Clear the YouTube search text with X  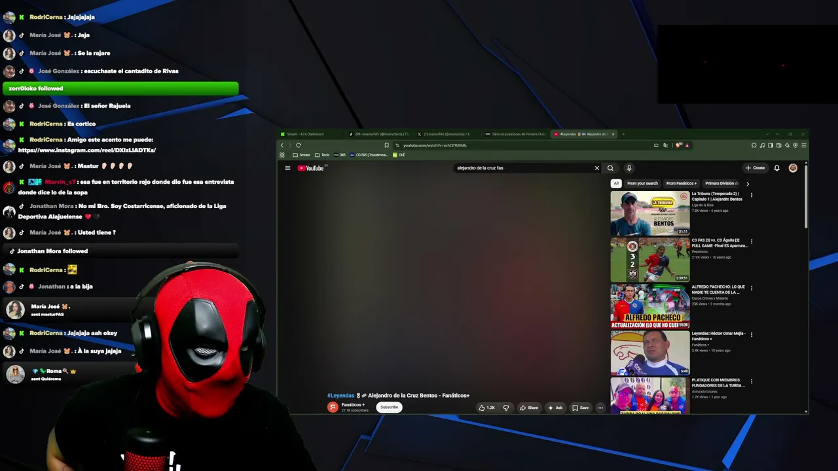point(596,168)
